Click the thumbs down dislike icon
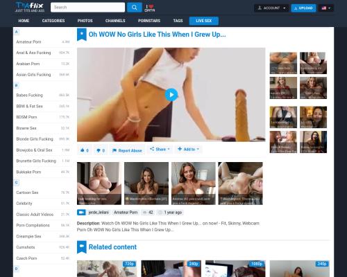The height and width of the screenshot is (277, 347). pos(99,150)
